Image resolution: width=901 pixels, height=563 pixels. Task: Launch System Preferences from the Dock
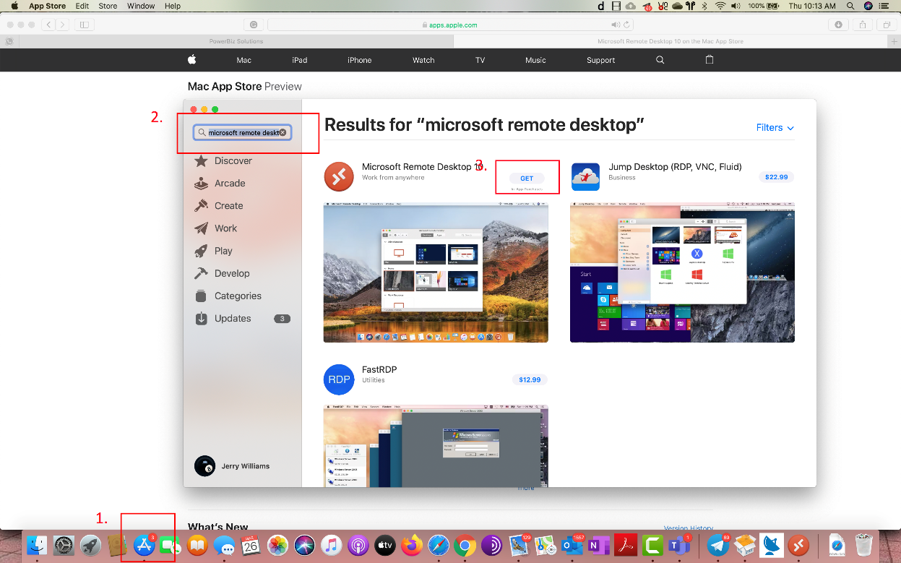tap(64, 546)
